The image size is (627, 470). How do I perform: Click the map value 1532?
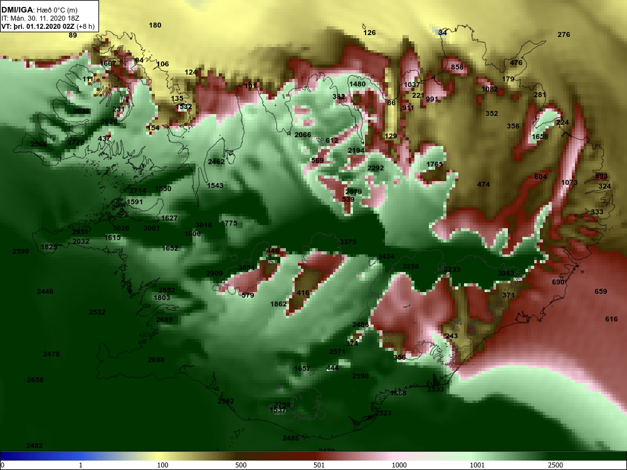point(184,107)
